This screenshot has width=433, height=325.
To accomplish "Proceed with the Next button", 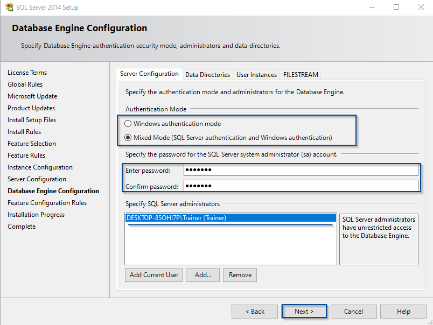I will pyautogui.click(x=304, y=312).
